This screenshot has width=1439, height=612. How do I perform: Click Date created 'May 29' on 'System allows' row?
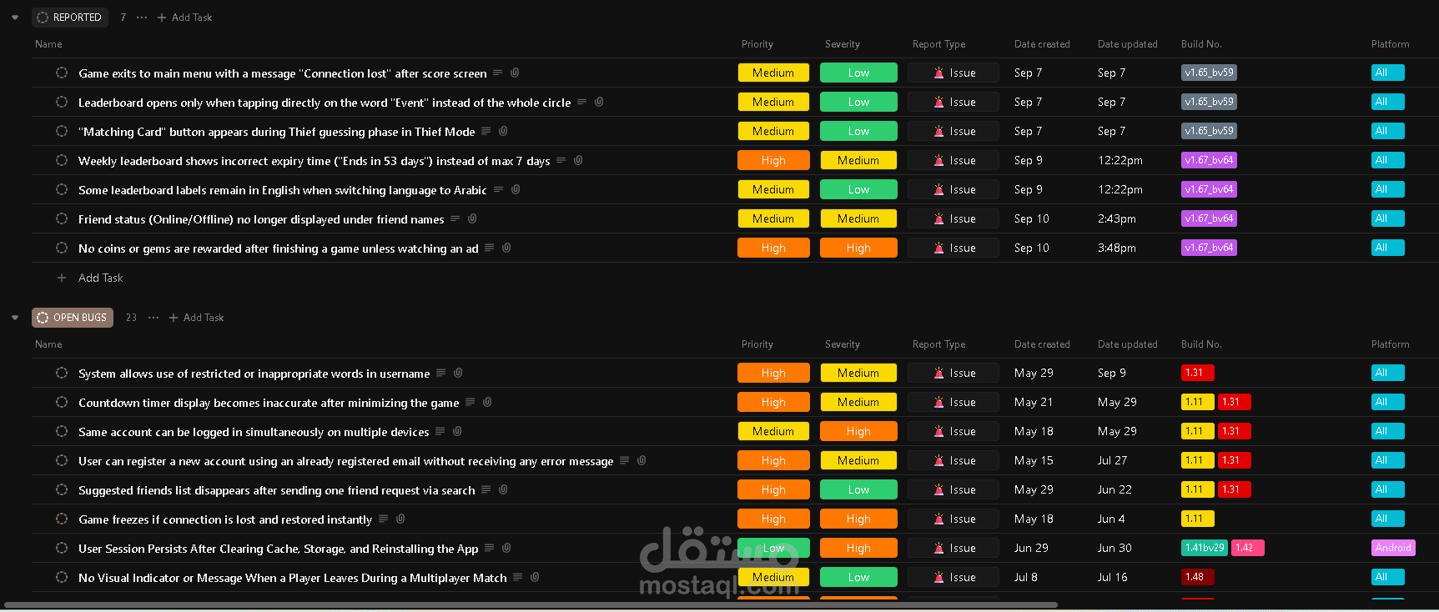coord(1034,373)
